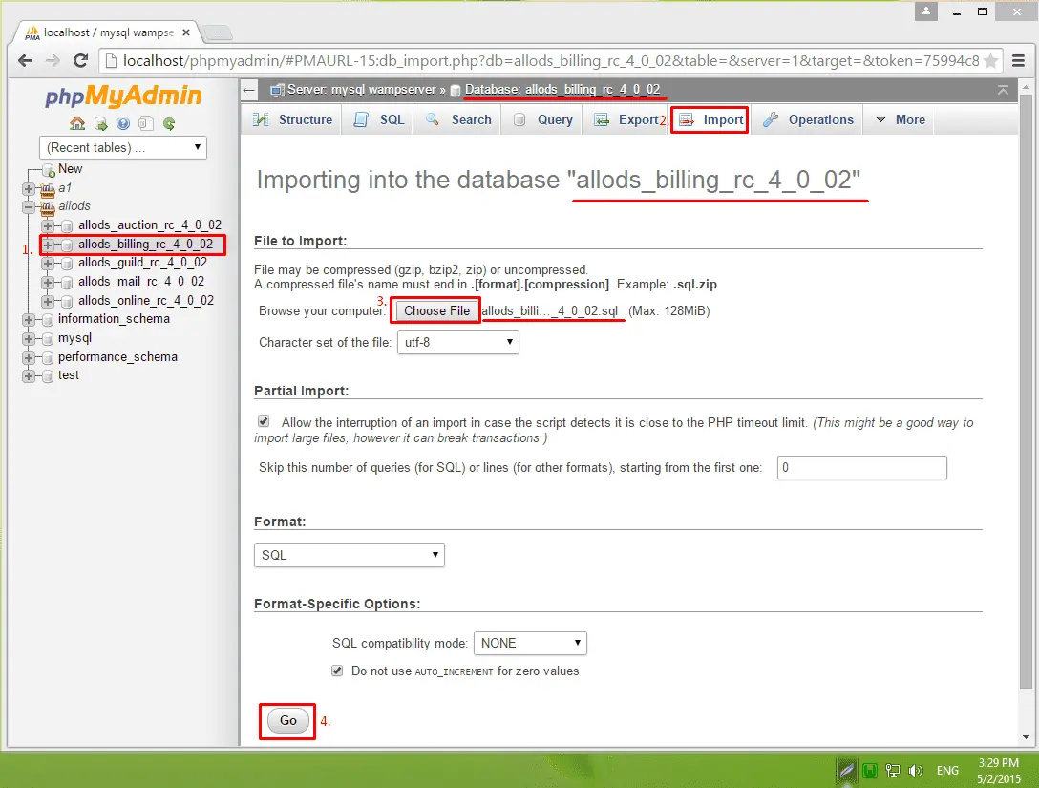Switch to the Operations tab
Image resolution: width=1039 pixels, height=788 pixels.
(x=808, y=120)
